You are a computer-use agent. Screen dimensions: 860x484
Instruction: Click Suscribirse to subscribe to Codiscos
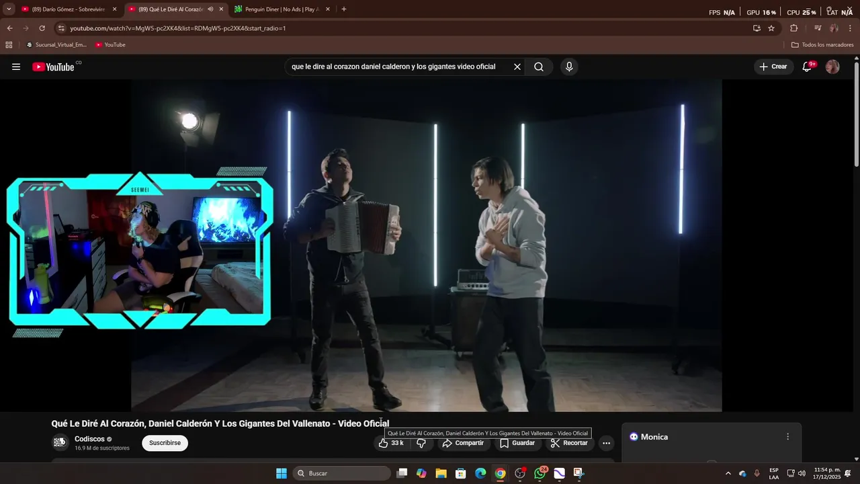coord(165,443)
